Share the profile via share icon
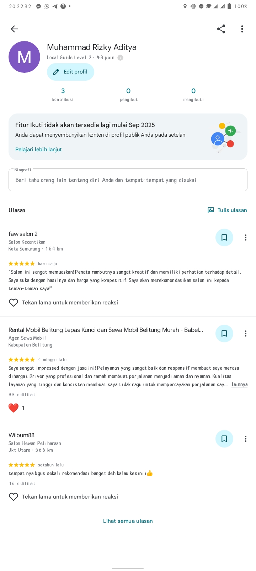The width and height of the screenshot is (256, 571). 221,29
